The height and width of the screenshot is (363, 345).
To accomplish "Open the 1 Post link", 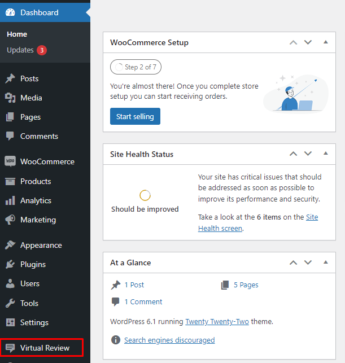I will coord(134,285).
